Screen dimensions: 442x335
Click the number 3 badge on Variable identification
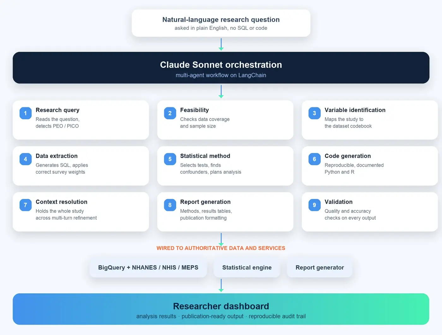(x=314, y=113)
